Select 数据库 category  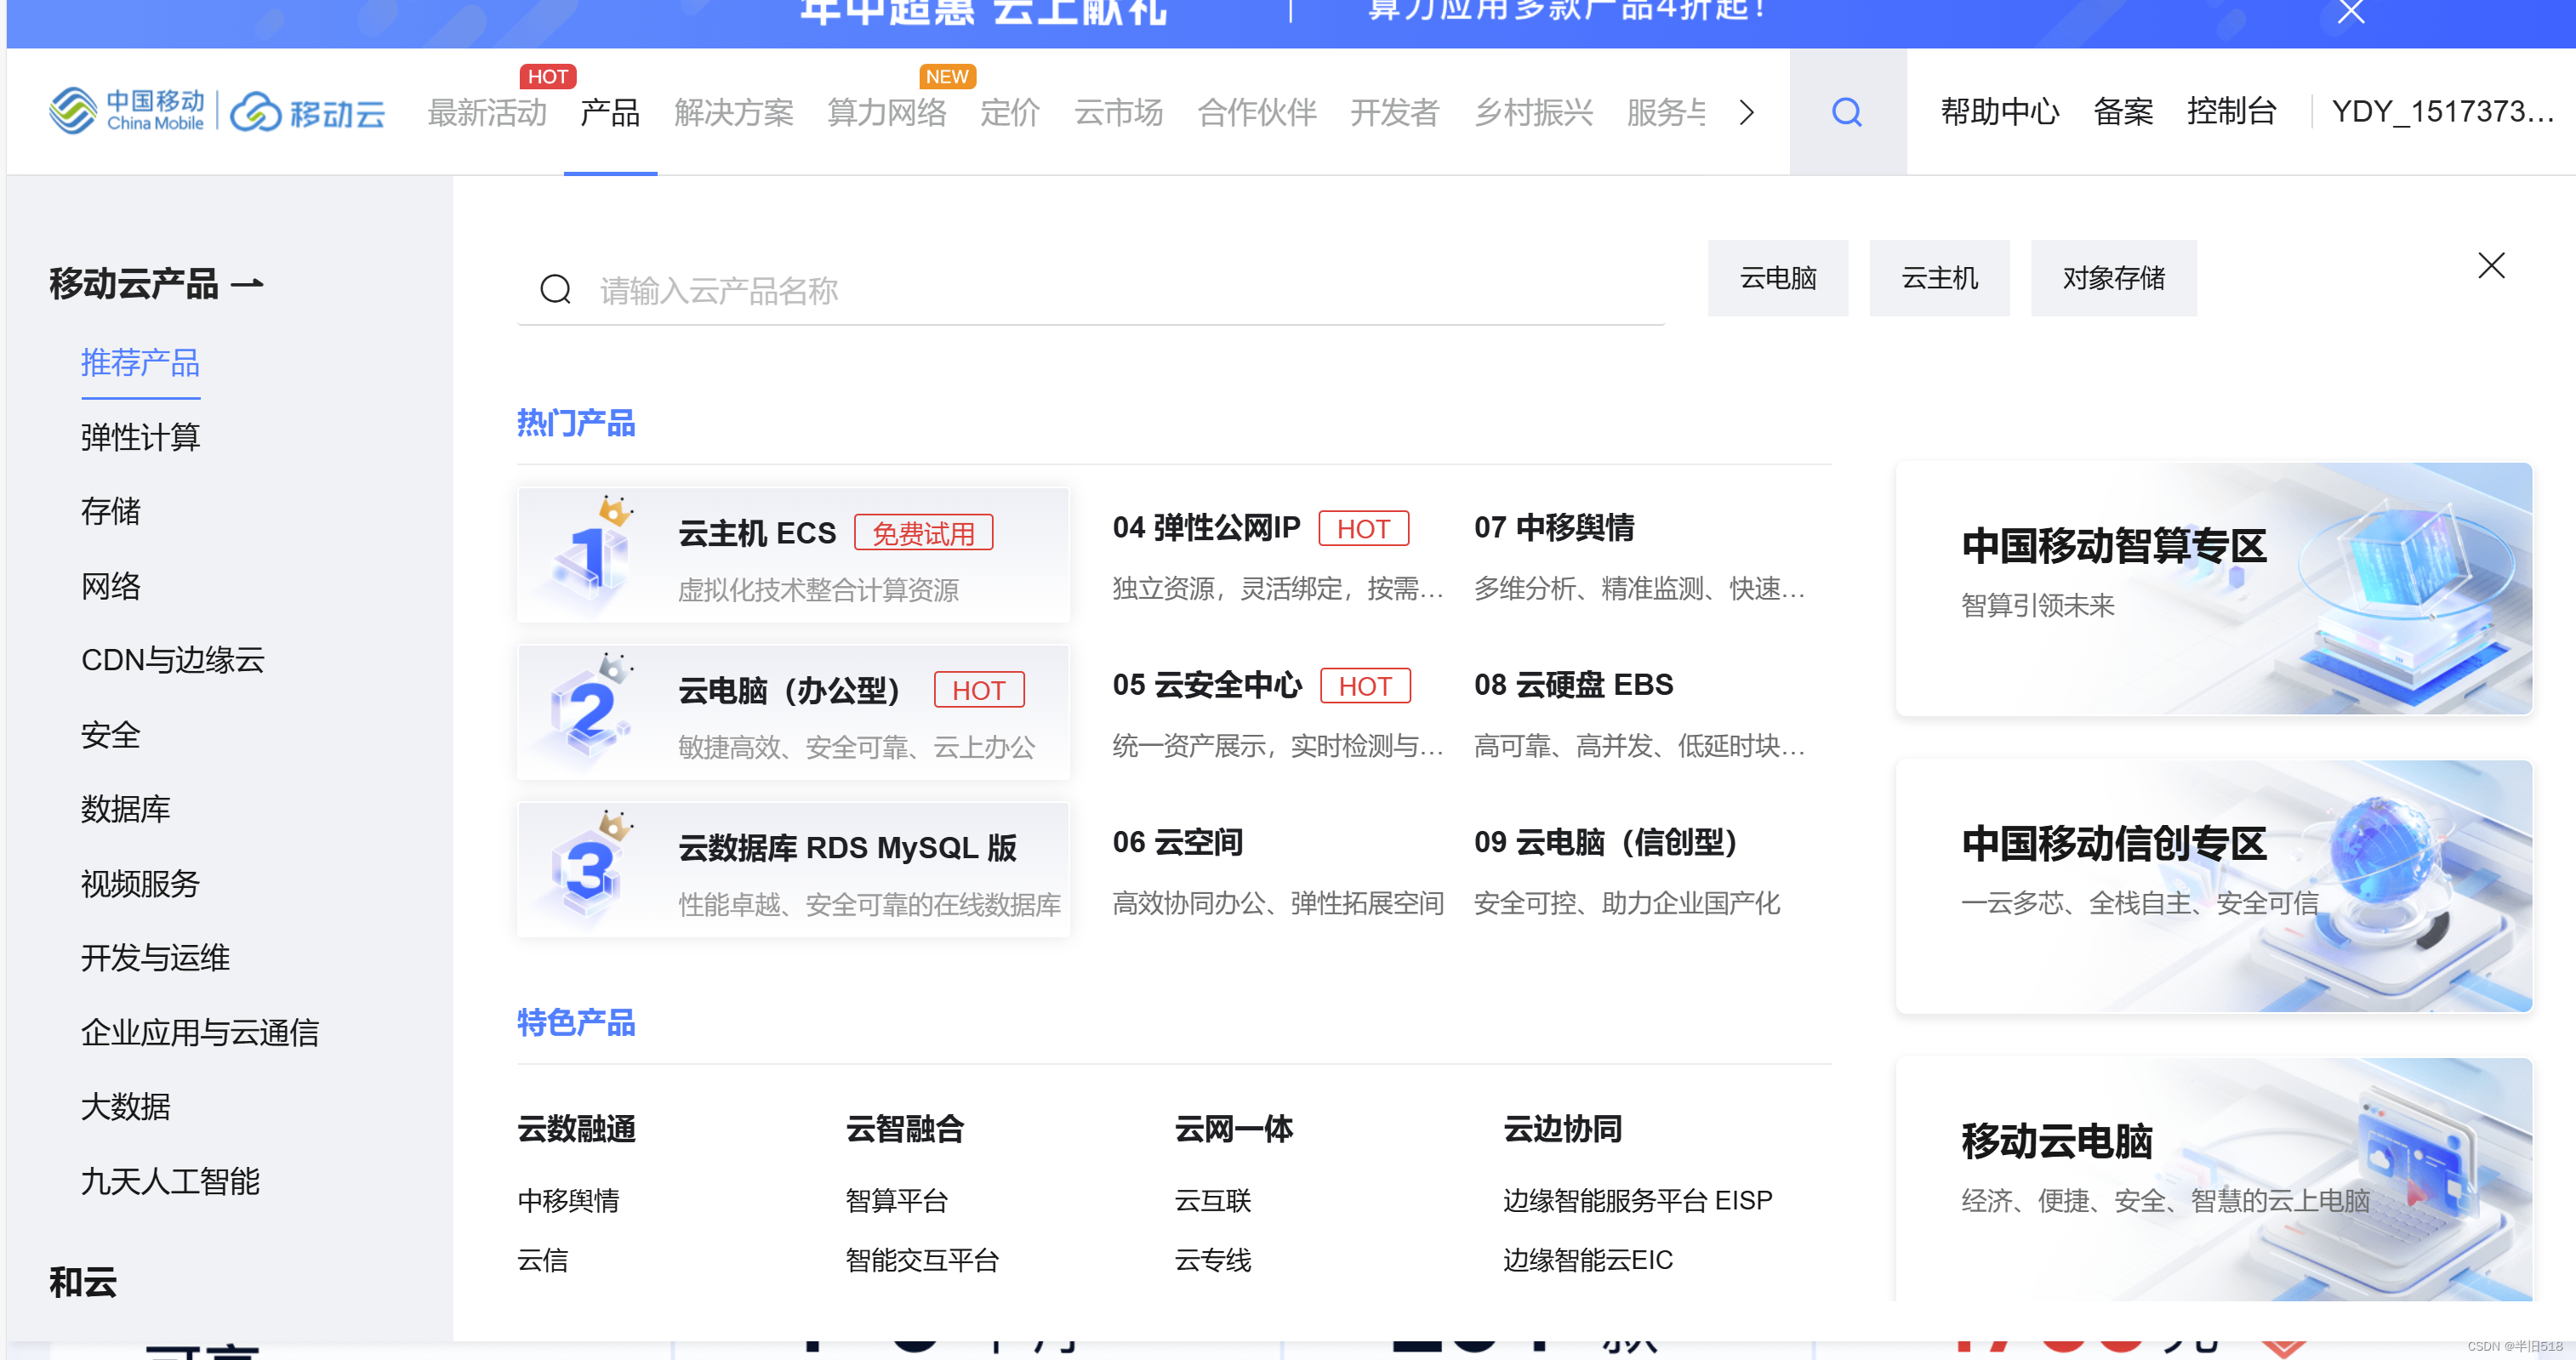click(x=125, y=809)
